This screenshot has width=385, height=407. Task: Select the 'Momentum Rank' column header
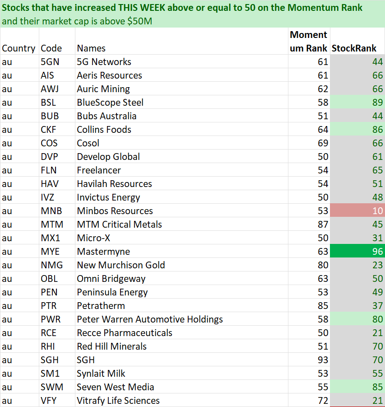[x=309, y=41]
